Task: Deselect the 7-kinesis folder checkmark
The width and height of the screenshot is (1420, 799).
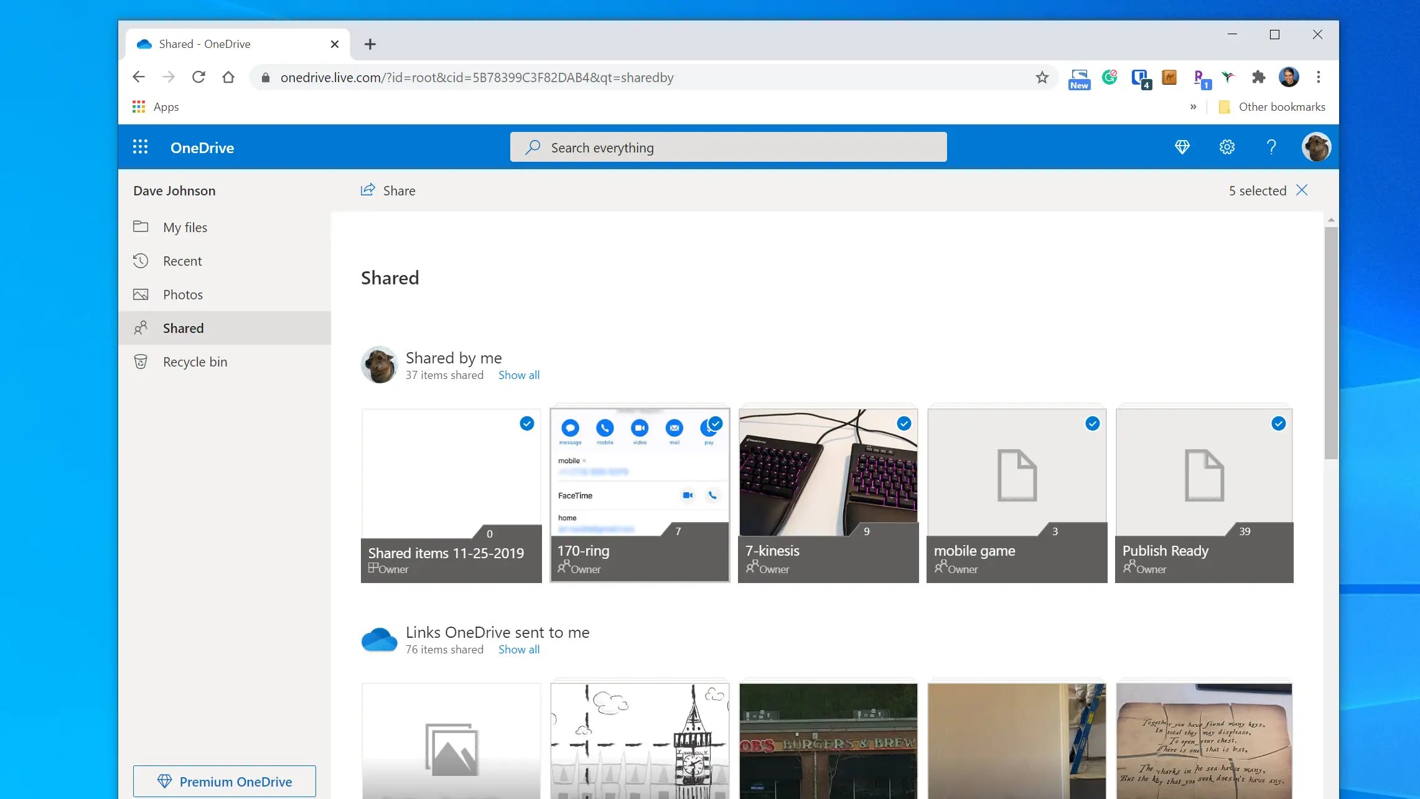Action: tap(904, 423)
